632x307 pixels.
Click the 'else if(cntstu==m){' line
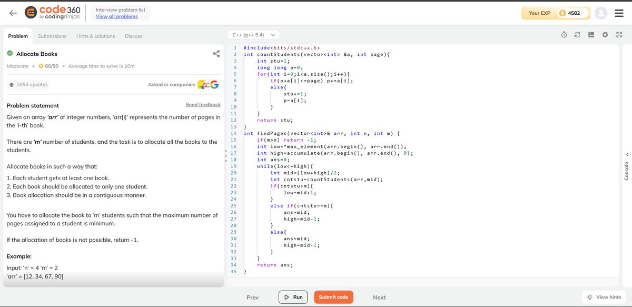(x=303, y=206)
